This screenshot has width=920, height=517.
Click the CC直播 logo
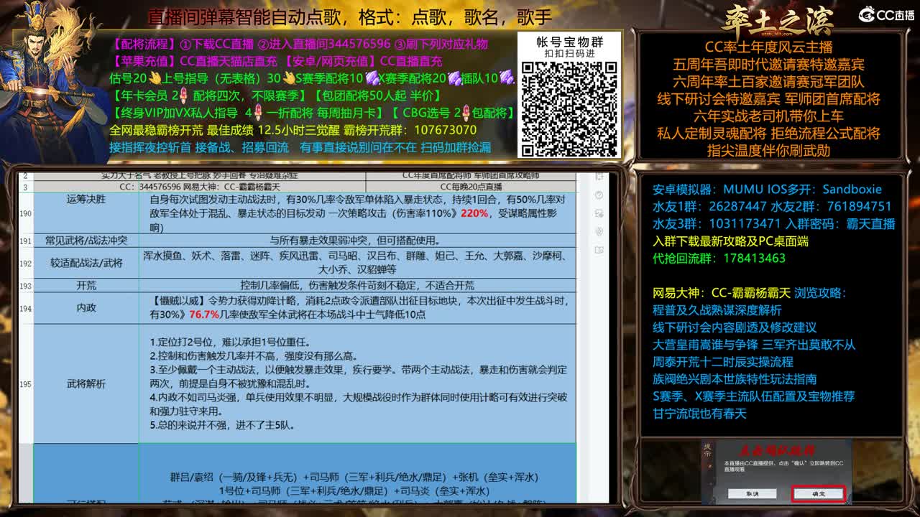(886, 14)
